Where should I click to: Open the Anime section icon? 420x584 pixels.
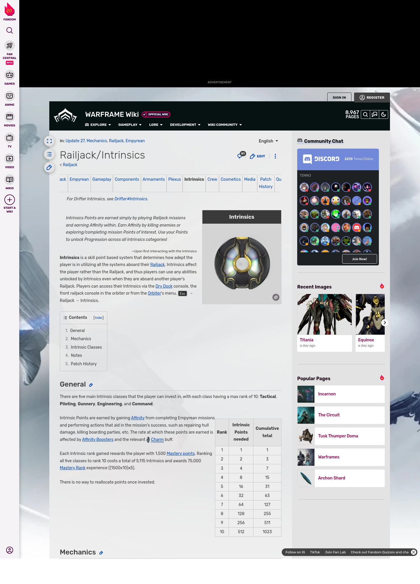coord(10,96)
